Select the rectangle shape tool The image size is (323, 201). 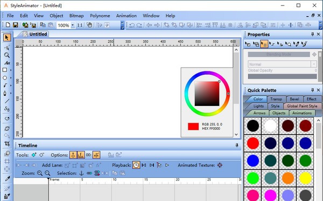[5, 70]
